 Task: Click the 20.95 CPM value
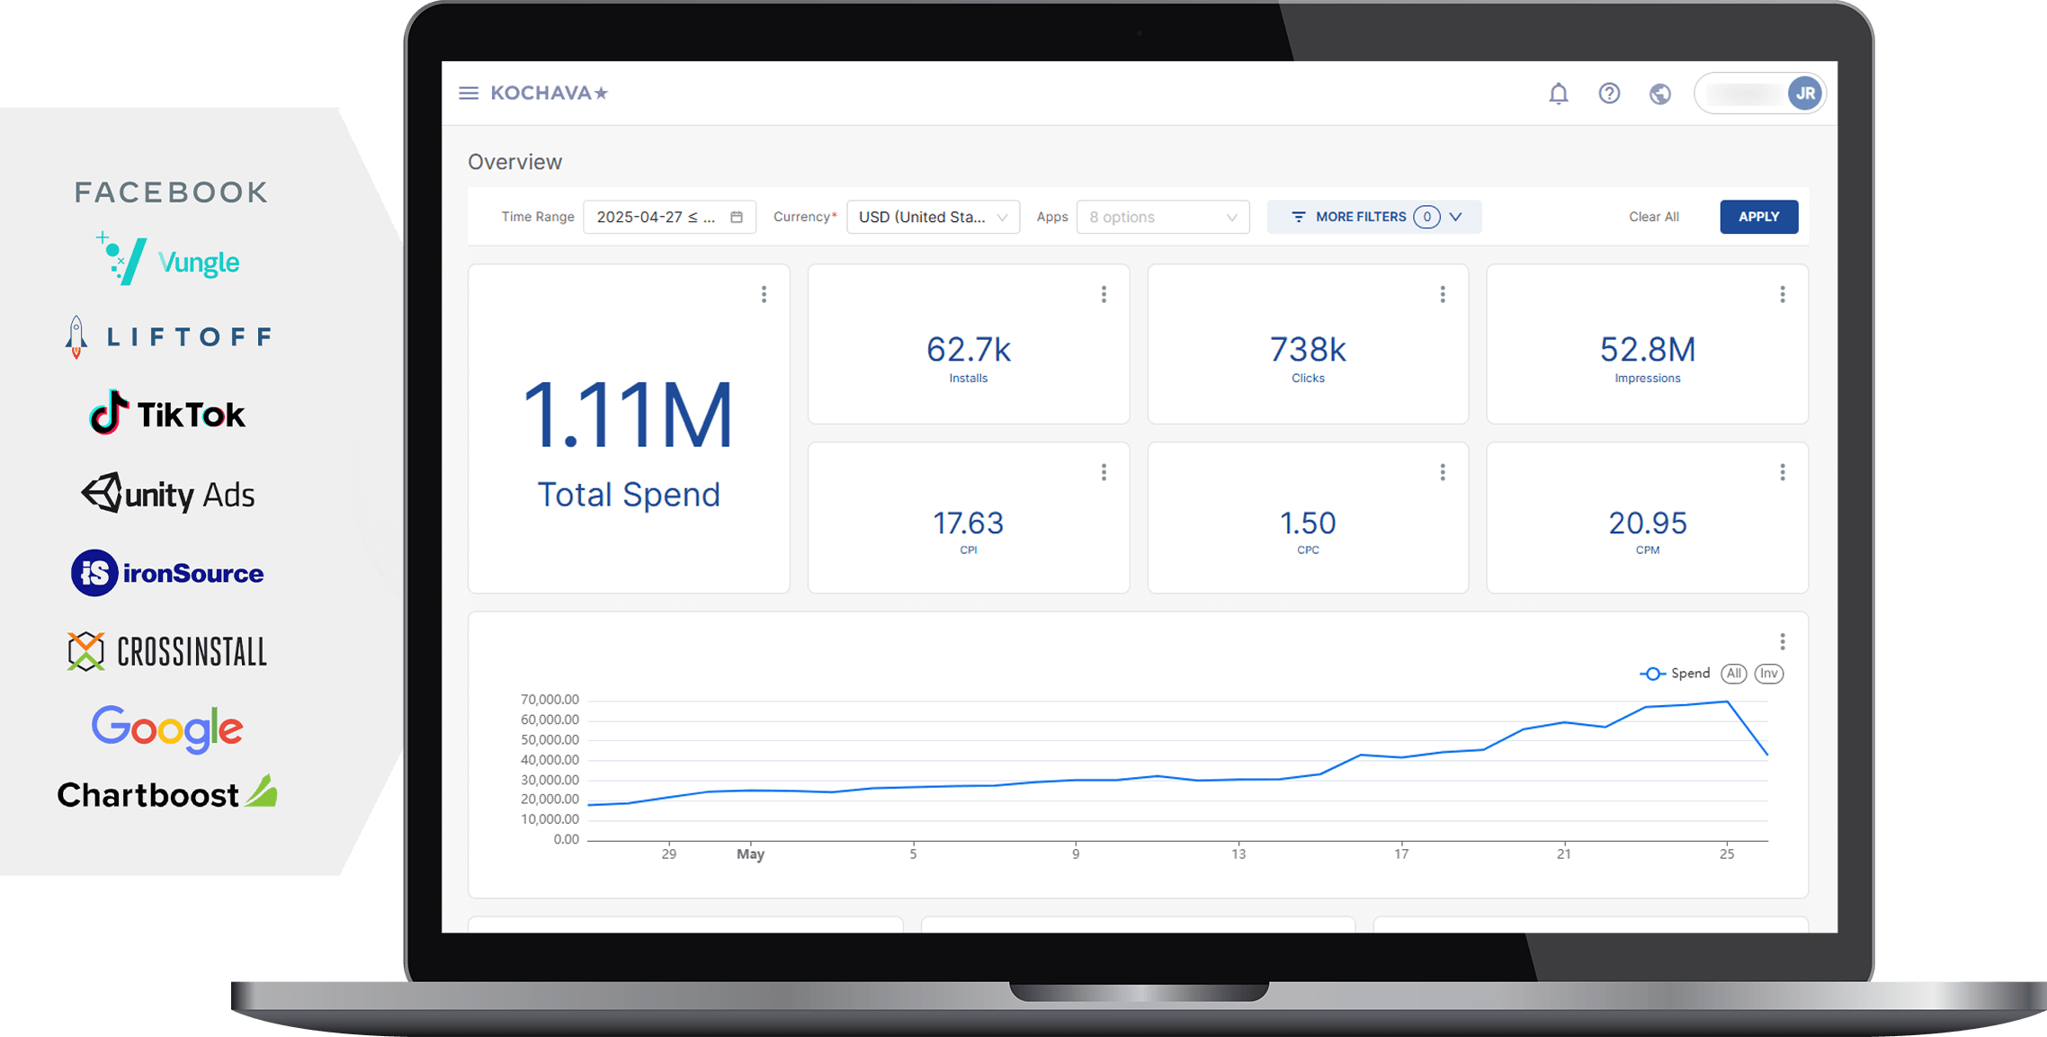point(1647,523)
